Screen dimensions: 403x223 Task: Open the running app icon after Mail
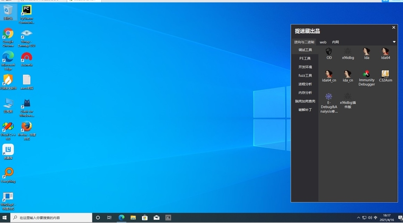[168, 218]
